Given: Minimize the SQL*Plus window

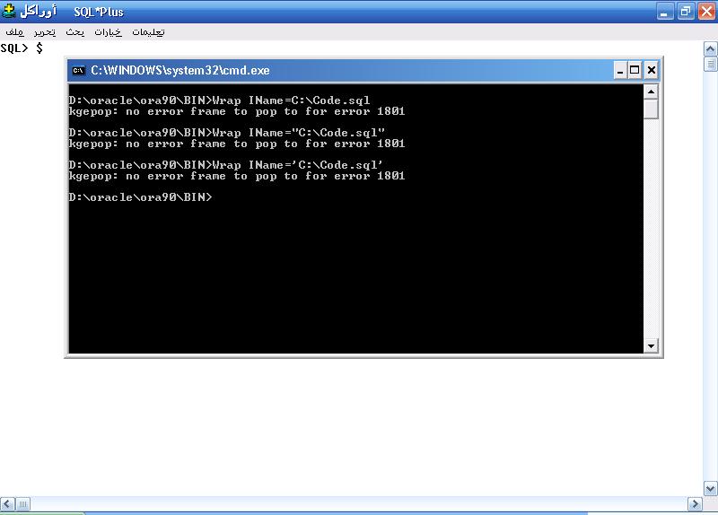Looking at the screenshot, I should pos(664,12).
